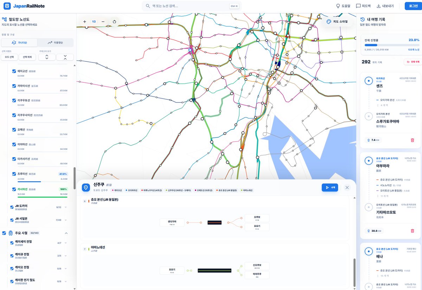Uncheck the 리쿠우사이선 line checkbox
The width and height of the screenshot is (422, 290).
tap(14, 115)
